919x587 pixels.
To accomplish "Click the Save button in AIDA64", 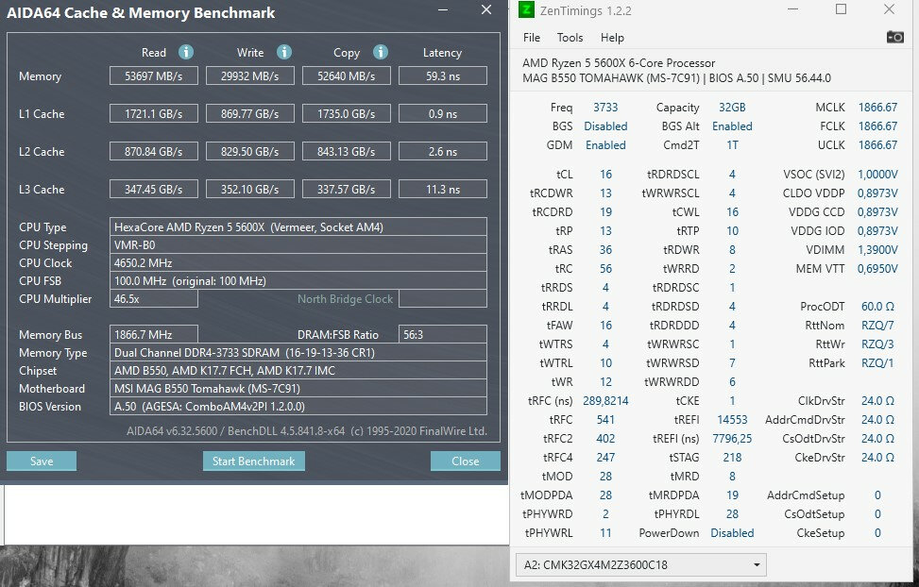I will pos(42,461).
